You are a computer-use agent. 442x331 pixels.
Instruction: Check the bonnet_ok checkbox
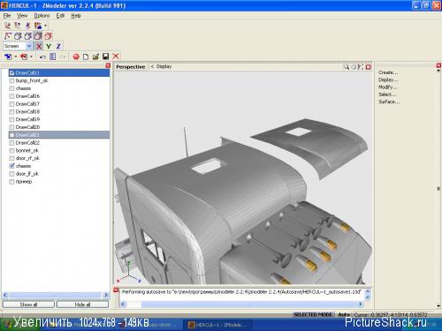(x=11, y=151)
